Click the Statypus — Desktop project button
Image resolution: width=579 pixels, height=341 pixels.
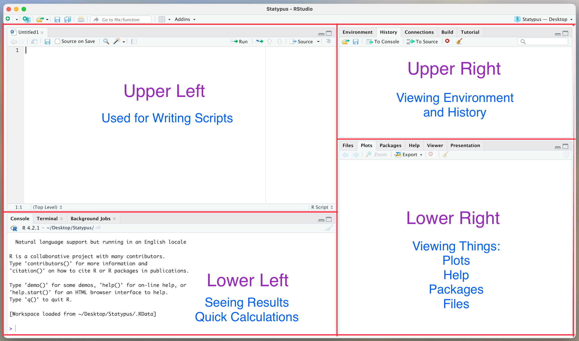pyautogui.click(x=543, y=19)
